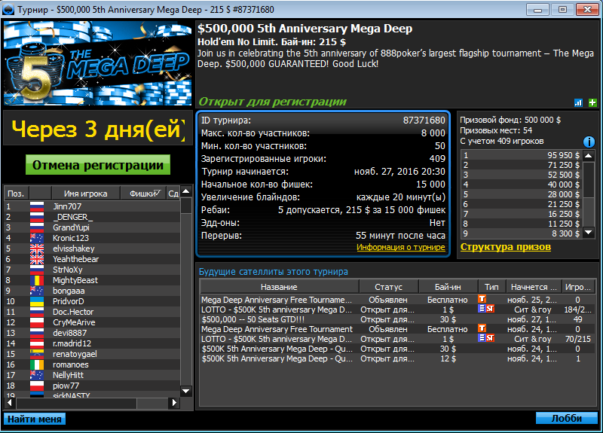This screenshot has width=603, height=433.
Task: Click the blue statistics chart icon
Action: coord(578,102)
